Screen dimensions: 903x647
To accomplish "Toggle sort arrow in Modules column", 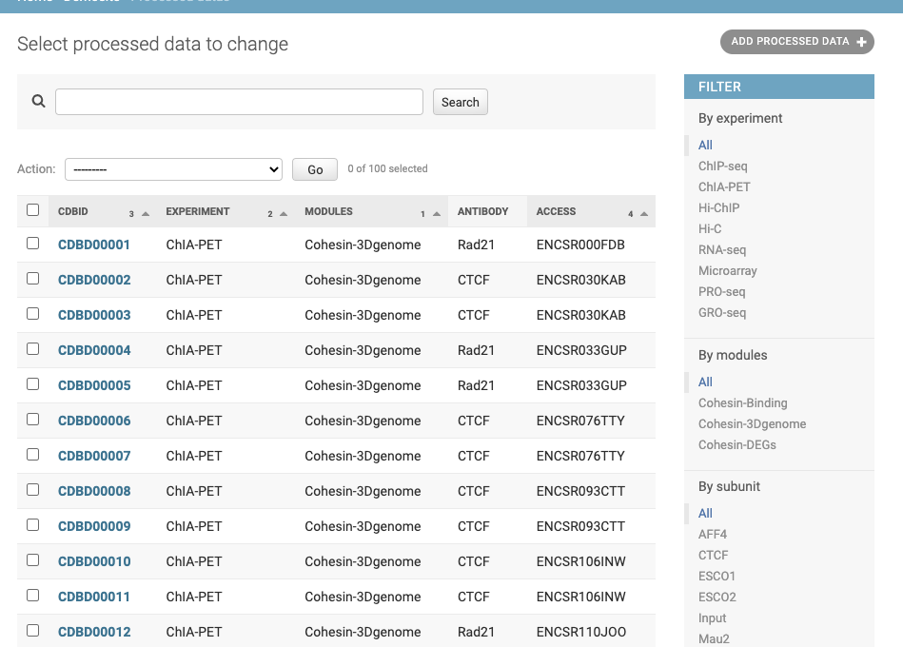I will point(437,214).
